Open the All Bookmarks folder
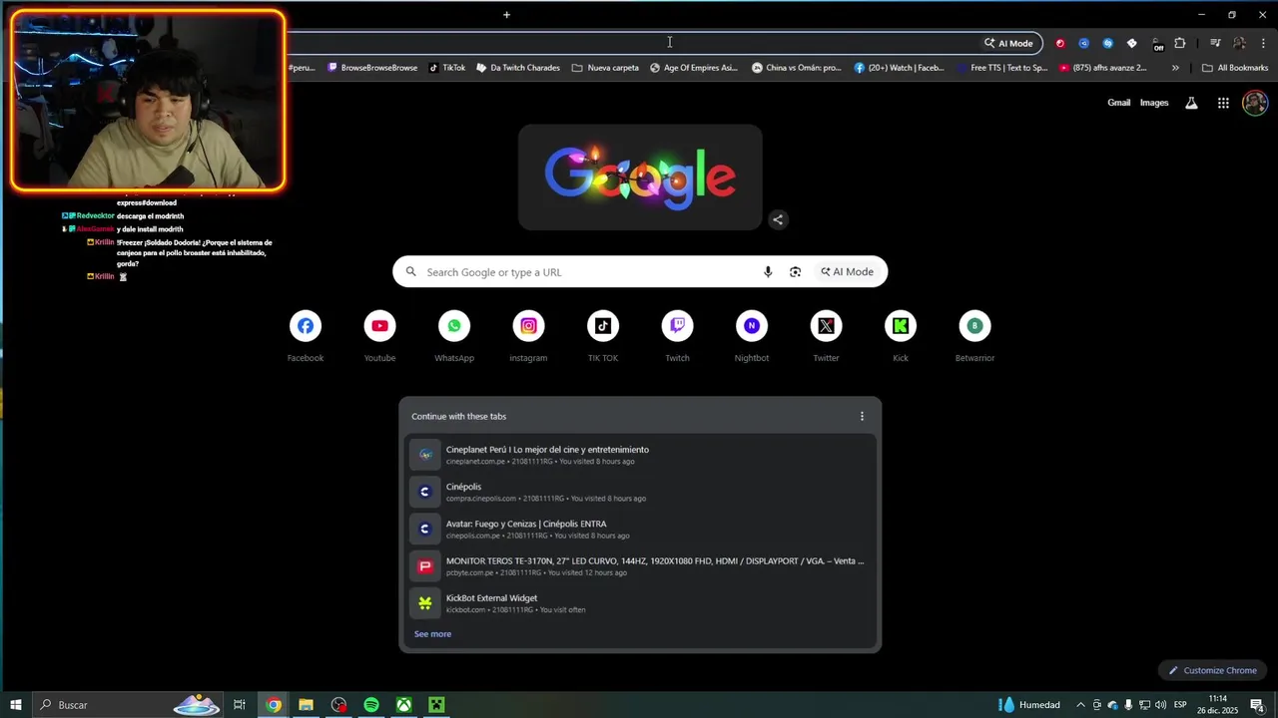1278x718 pixels. pyautogui.click(x=1235, y=68)
